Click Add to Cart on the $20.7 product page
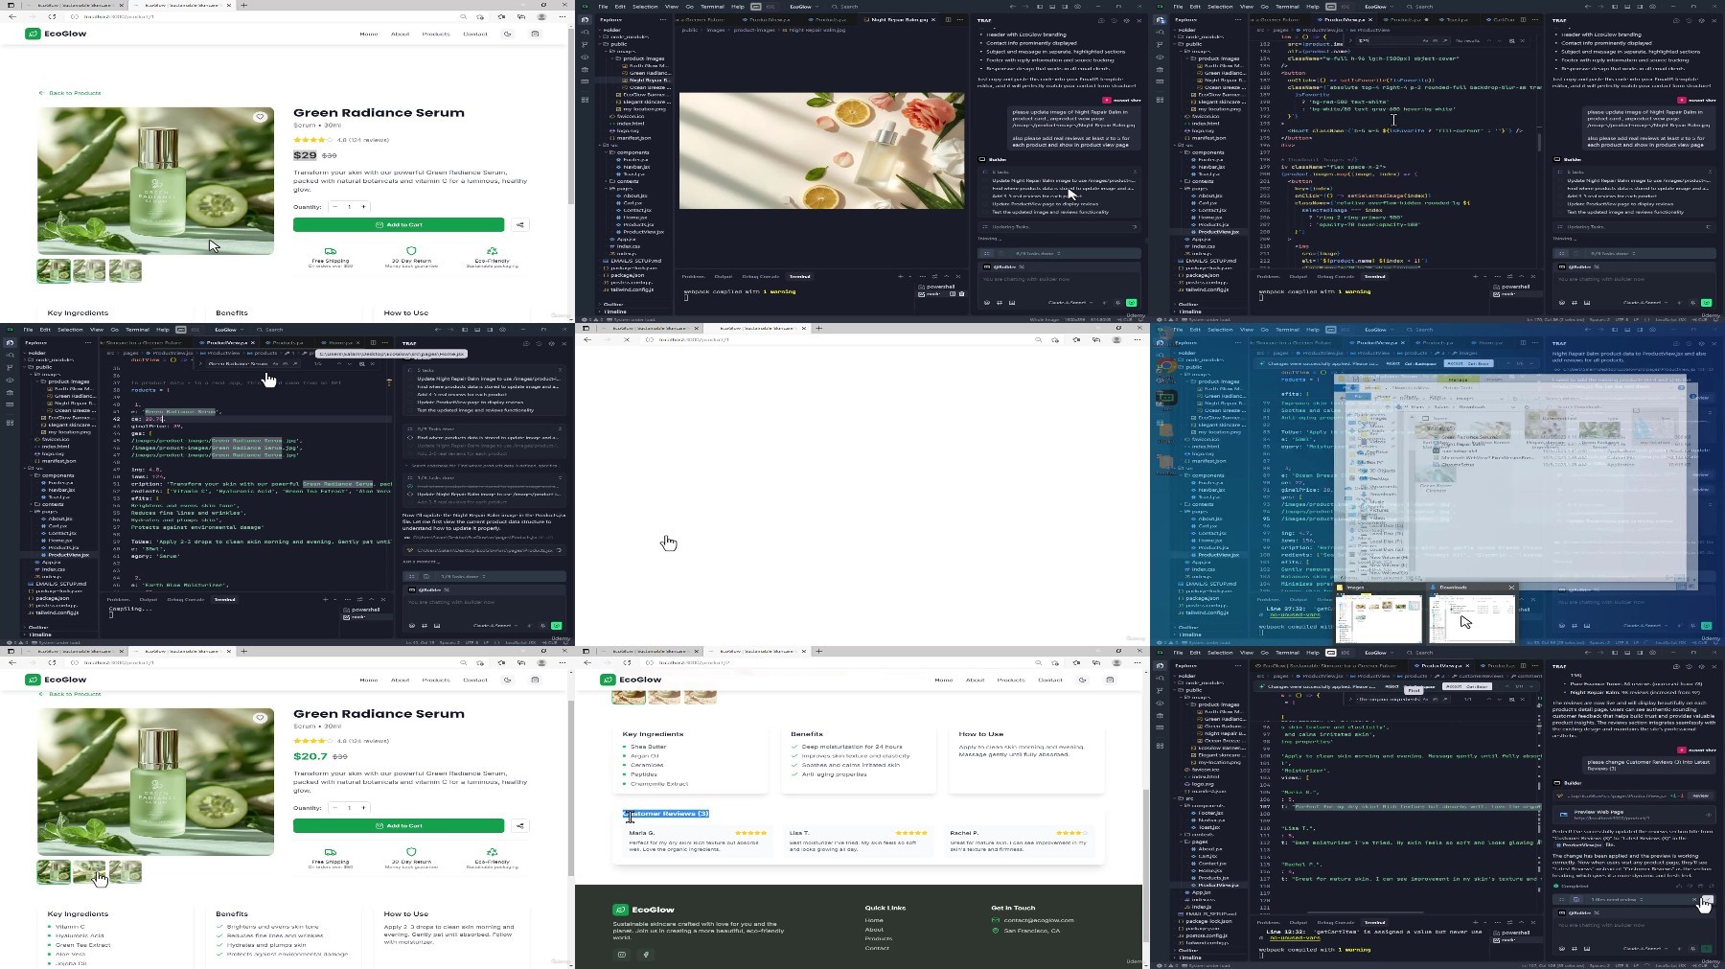The height and width of the screenshot is (969, 1725). [x=399, y=826]
